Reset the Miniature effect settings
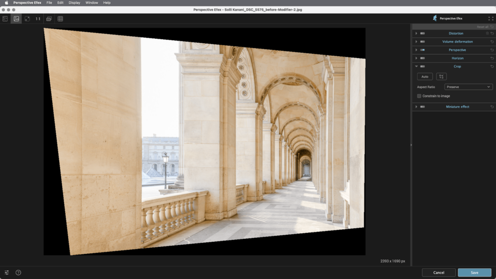Screen dimensions: 496x279 click(492, 107)
